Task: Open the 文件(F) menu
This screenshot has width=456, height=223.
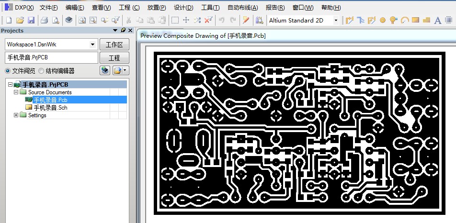Action: (48, 8)
